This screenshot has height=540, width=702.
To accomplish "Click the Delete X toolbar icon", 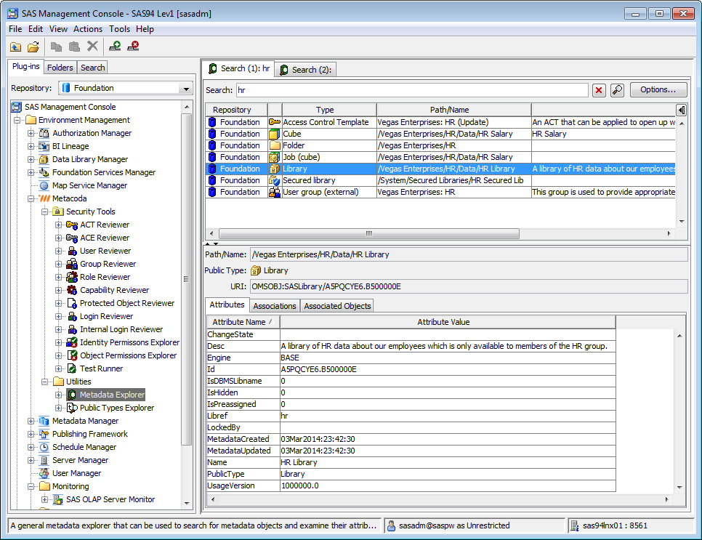I will coord(92,46).
